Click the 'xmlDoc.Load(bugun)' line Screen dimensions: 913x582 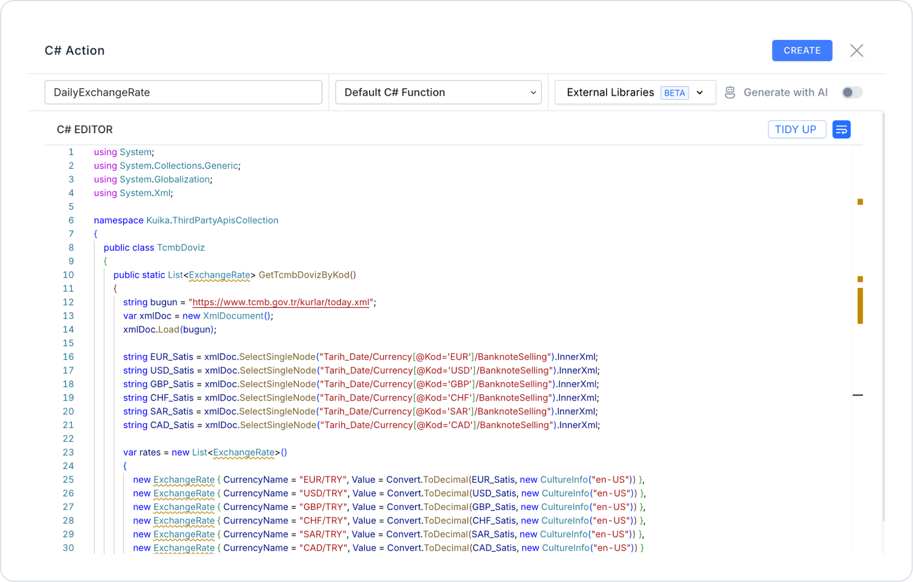170,330
